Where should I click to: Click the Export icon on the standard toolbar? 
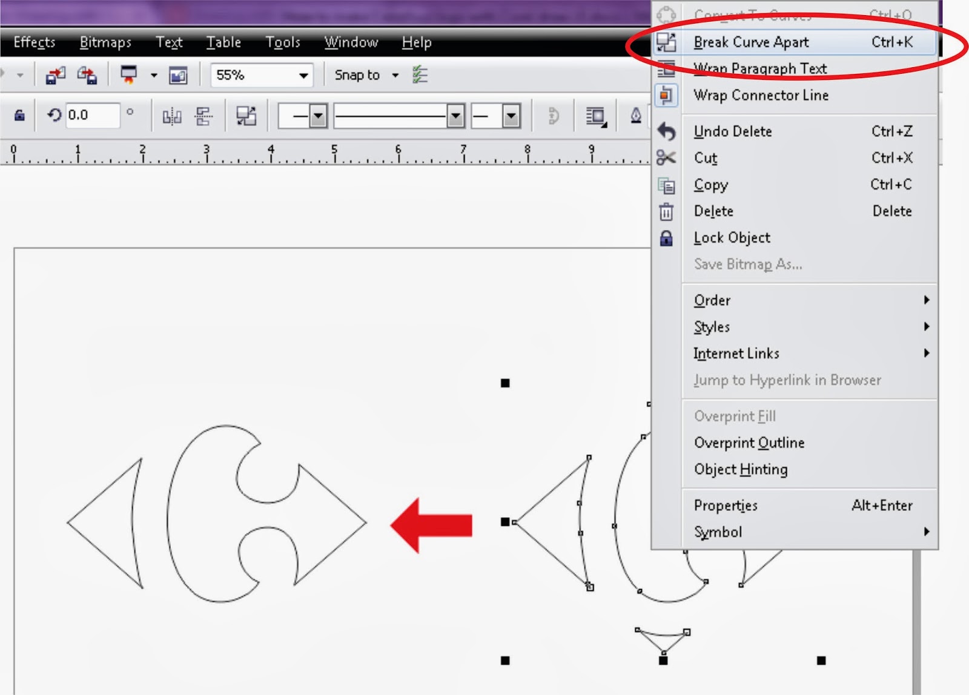(x=87, y=75)
